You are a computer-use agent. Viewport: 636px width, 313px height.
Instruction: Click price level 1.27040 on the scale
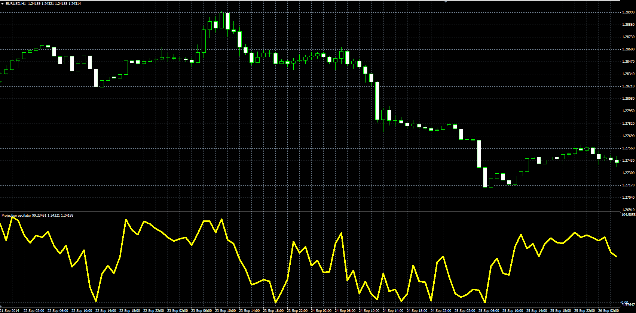click(628, 198)
